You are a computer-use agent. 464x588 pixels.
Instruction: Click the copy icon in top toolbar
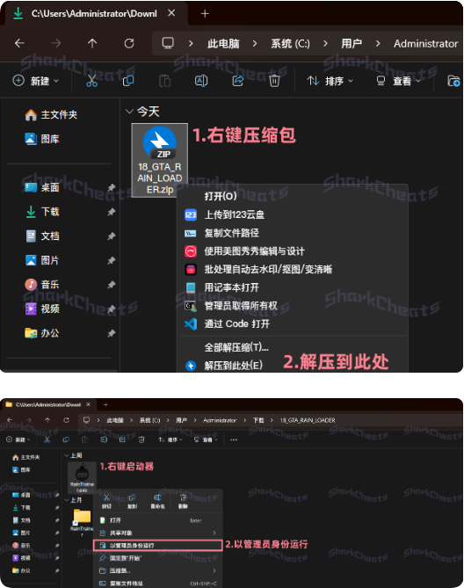(x=128, y=81)
